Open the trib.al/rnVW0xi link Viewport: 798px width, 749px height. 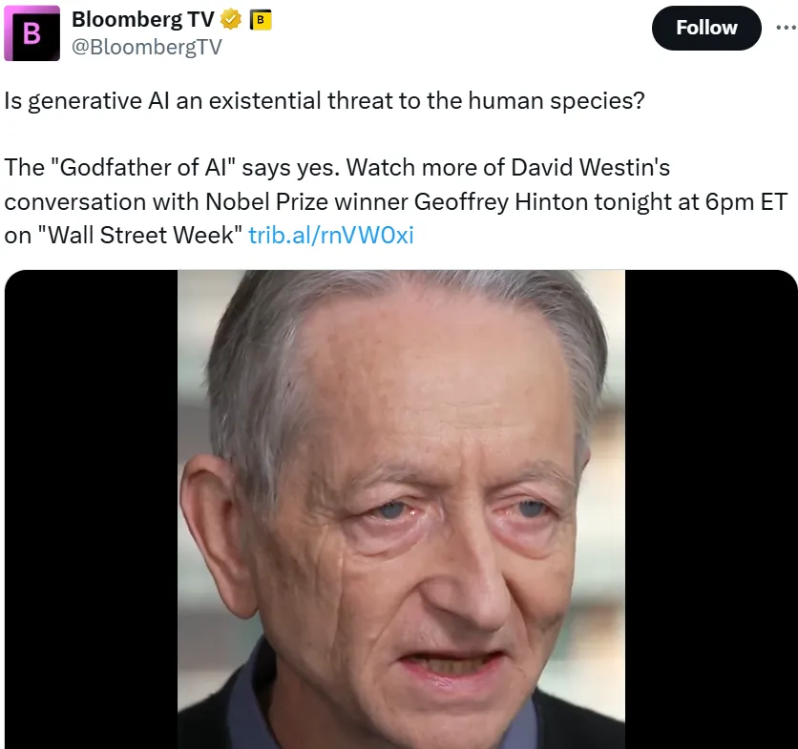331,235
